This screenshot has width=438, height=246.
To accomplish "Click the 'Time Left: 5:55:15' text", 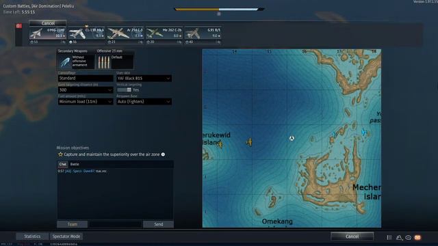I will (19, 12).
